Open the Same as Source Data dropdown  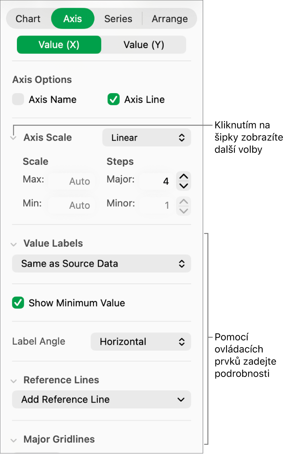[x=101, y=264]
